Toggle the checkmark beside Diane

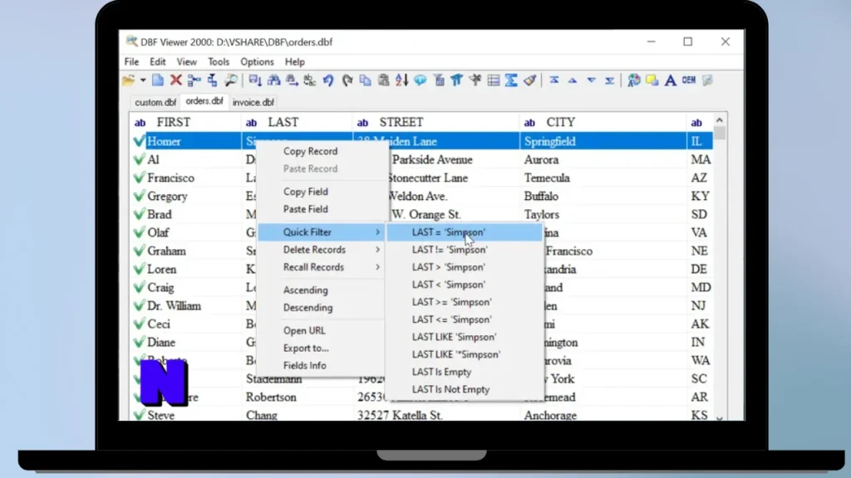[x=139, y=341]
